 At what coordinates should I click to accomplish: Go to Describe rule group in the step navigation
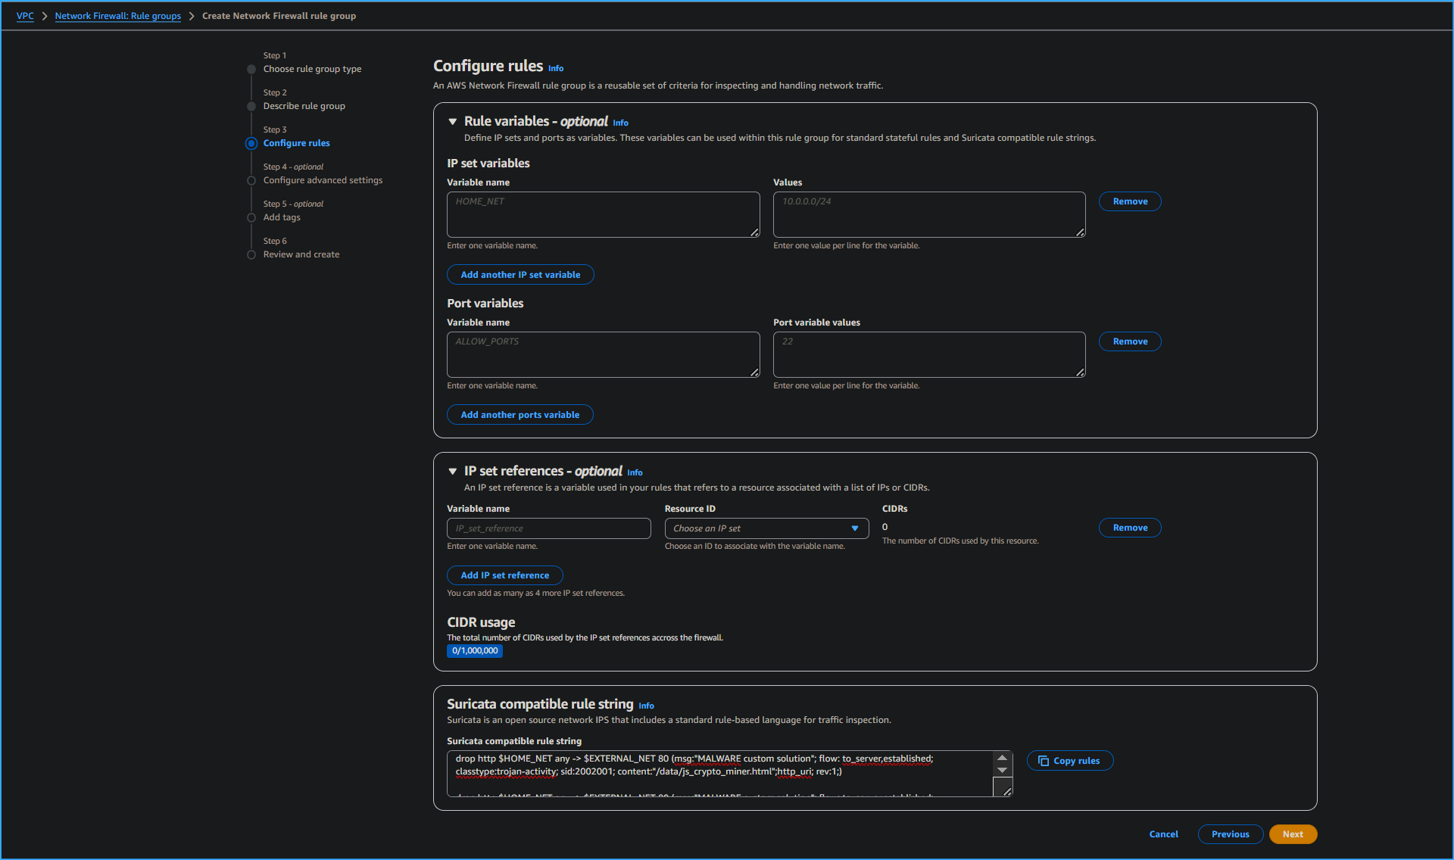[304, 106]
